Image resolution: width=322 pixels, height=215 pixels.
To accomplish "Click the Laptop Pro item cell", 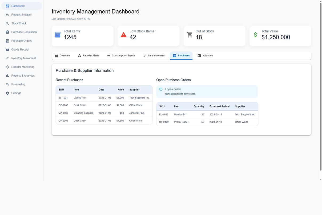I will (80, 98).
